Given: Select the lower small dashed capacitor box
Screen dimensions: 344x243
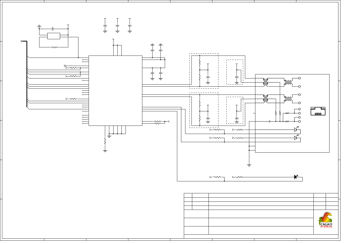Looking at the screenshot, I should point(235,110).
